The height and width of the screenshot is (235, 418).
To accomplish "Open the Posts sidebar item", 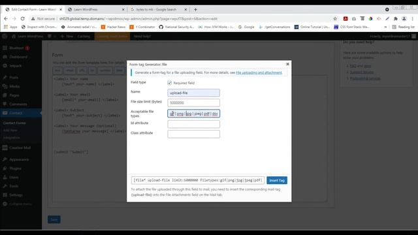I will click(x=14, y=77).
